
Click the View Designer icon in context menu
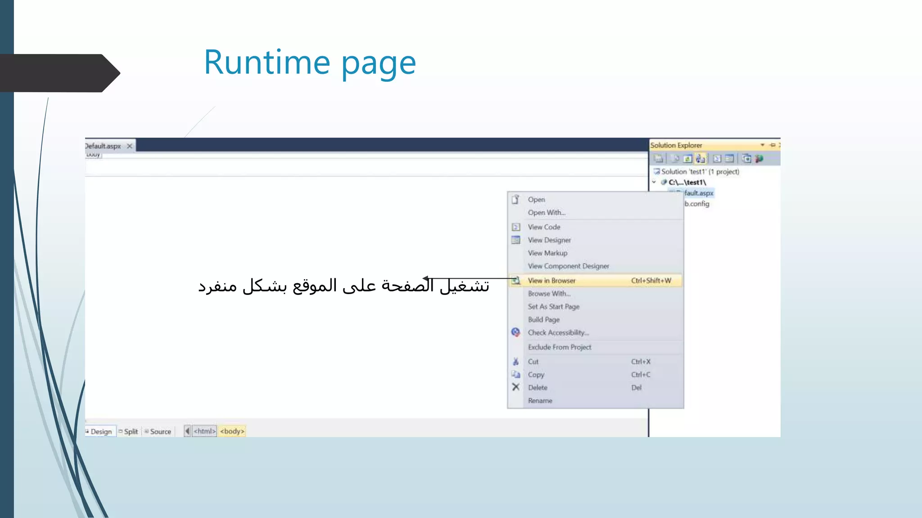[x=516, y=240]
